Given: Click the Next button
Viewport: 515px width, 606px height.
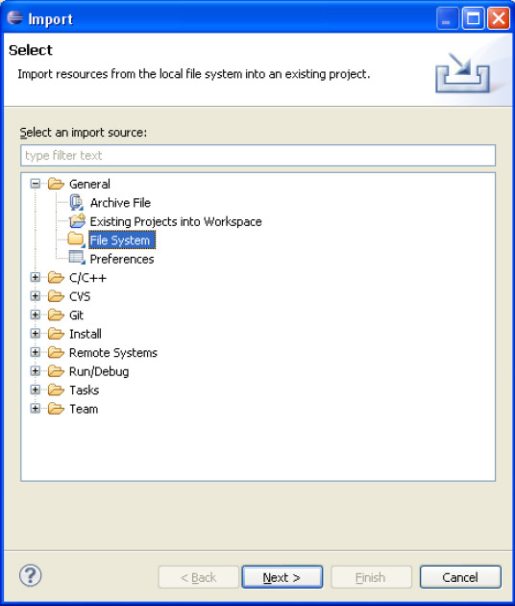Looking at the screenshot, I should tap(282, 577).
